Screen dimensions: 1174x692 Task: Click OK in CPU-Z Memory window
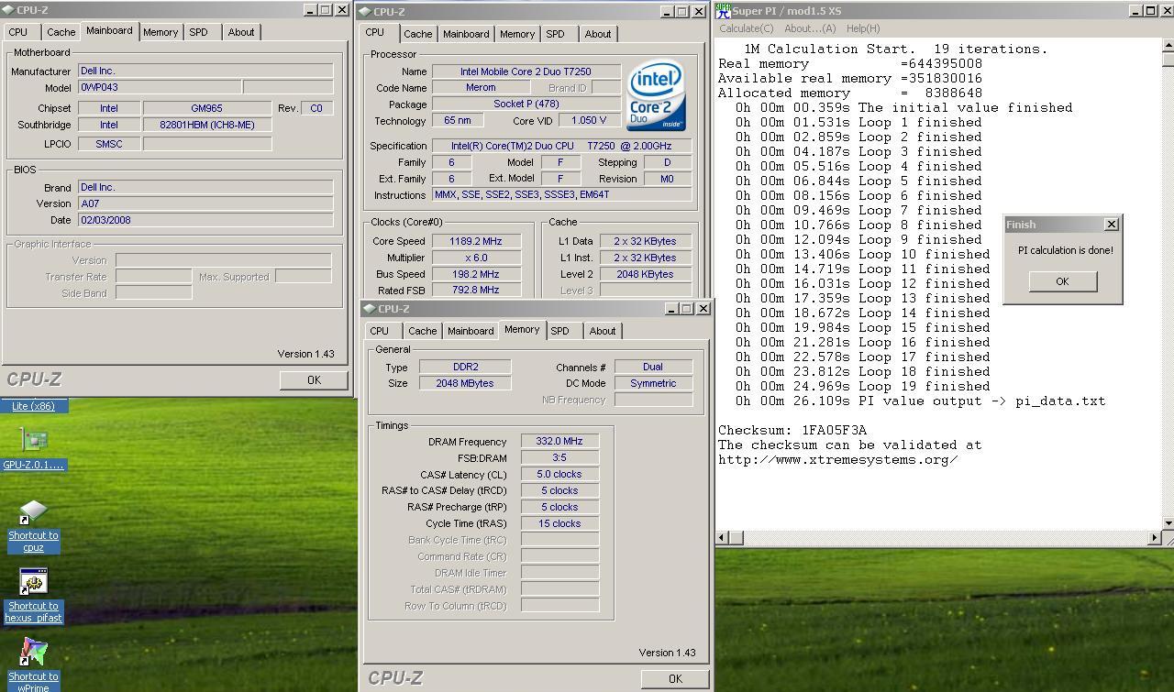click(x=675, y=678)
